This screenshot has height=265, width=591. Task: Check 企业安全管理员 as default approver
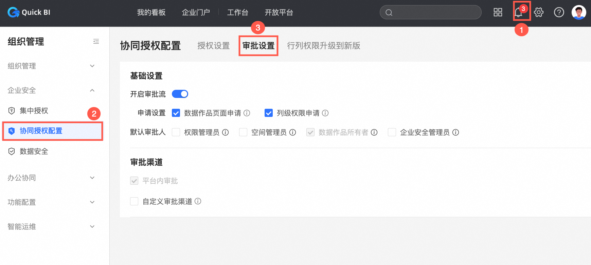pyautogui.click(x=392, y=132)
